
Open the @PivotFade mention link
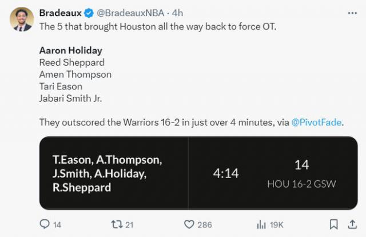[x=316, y=122]
